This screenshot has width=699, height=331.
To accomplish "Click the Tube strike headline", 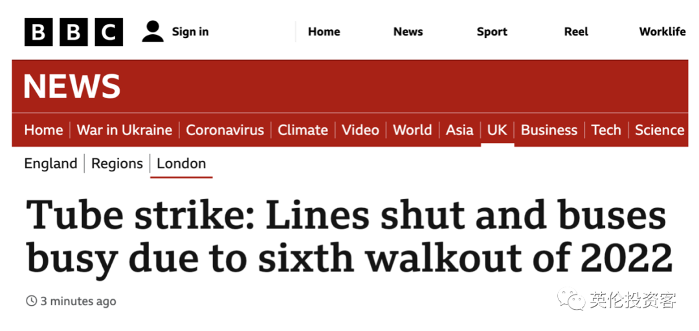I will click(349, 237).
